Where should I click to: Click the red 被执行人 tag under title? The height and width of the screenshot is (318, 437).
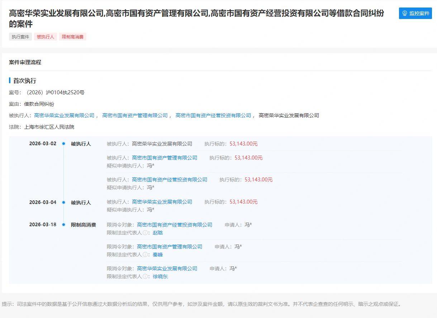[x=46, y=37]
